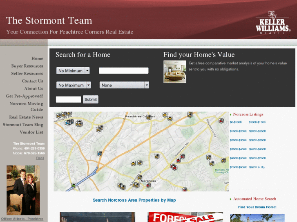The height and width of the screenshot is (222, 297).
Task: Click the Email link in sidebar
Action: (x=40, y=158)
